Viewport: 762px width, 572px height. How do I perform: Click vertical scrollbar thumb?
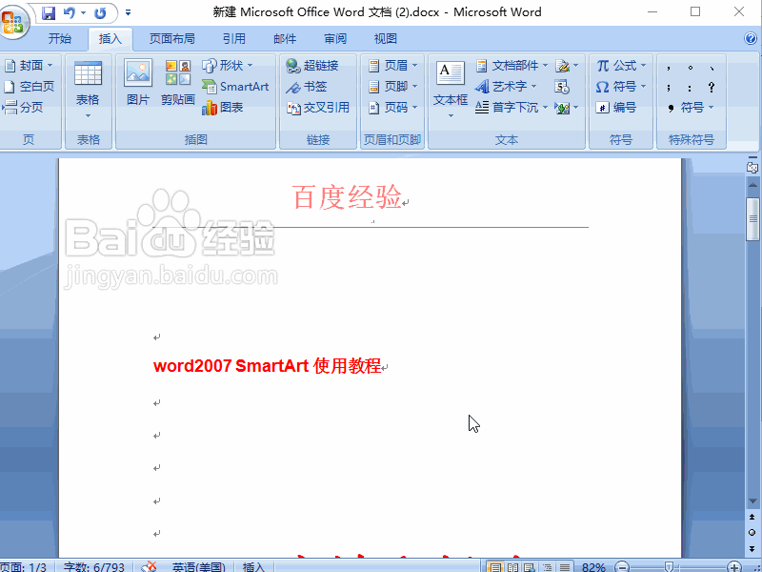[752, 219]
